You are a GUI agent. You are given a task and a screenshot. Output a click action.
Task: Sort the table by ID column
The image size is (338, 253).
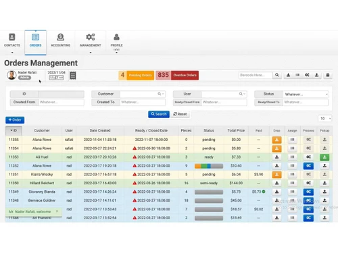[14, 130]
